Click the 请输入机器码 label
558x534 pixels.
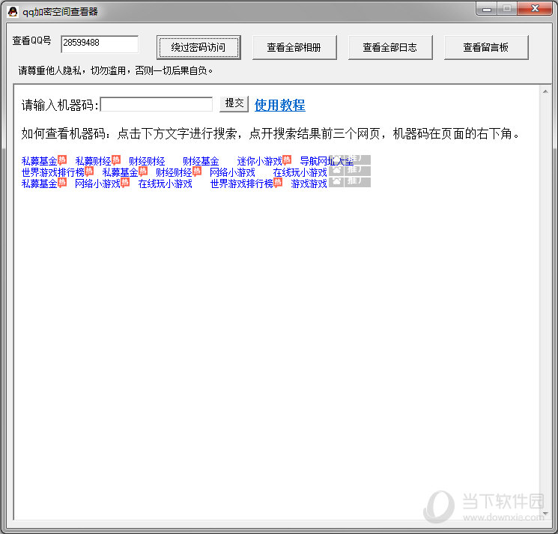tap(60, 106)
